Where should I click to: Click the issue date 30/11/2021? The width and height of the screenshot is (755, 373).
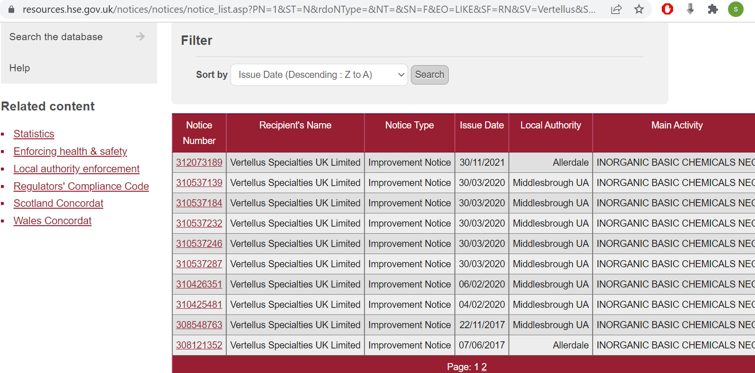click(482, 162)
